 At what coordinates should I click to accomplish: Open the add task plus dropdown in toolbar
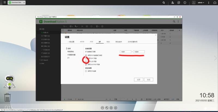pyautogui.click(x=71, y=26)
